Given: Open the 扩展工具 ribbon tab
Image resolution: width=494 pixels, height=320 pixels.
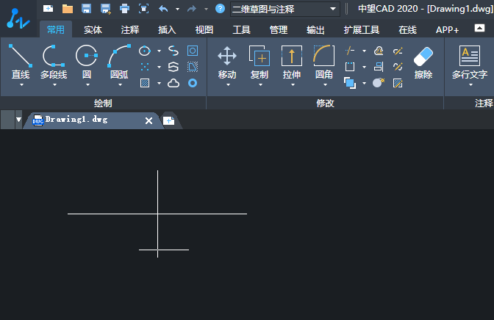Looking at the screenshot, I should point(362,30).
